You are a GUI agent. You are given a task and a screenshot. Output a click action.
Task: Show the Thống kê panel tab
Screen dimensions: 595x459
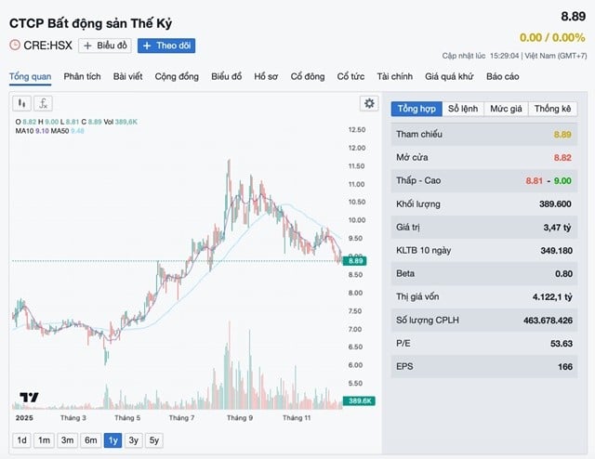pos(554,109)
